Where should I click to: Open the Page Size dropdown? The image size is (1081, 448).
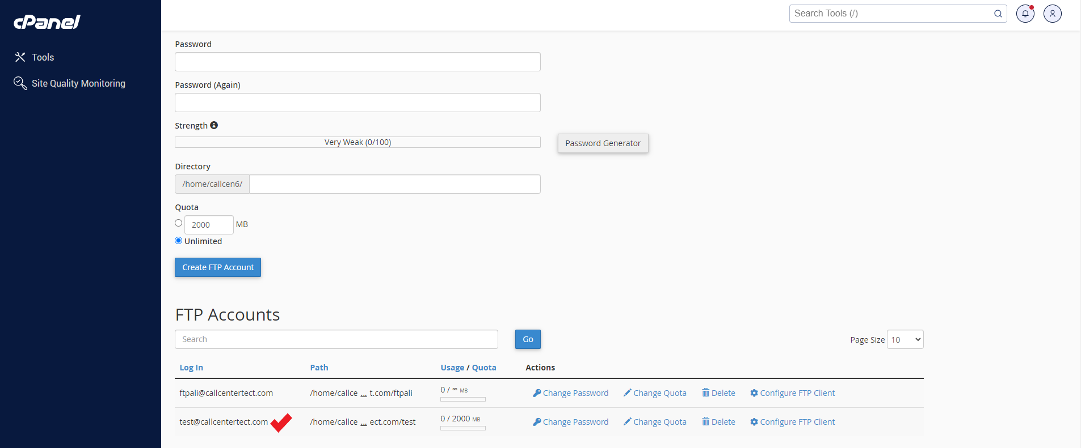tap(905, 339)
